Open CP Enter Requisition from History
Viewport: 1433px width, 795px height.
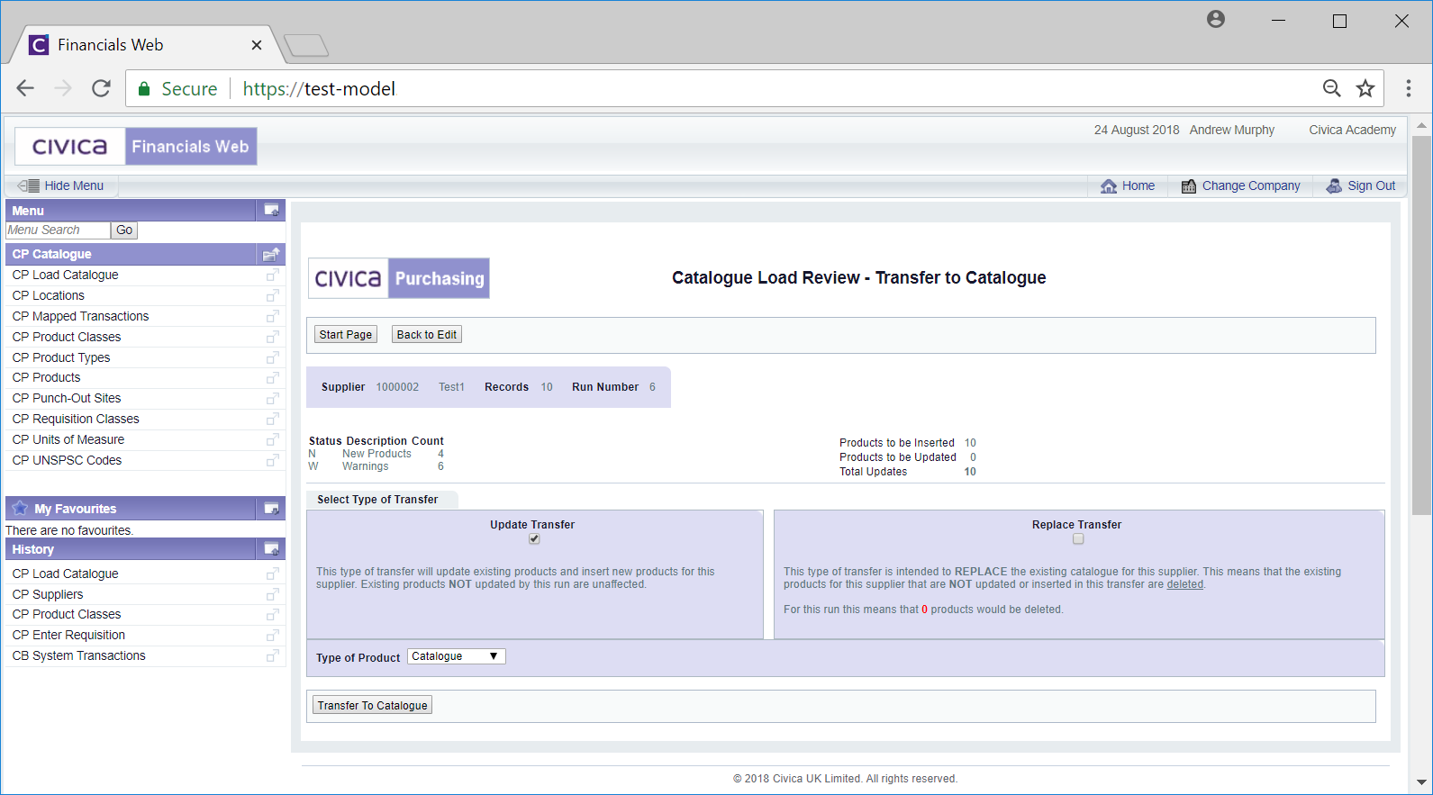coord(68,635)
